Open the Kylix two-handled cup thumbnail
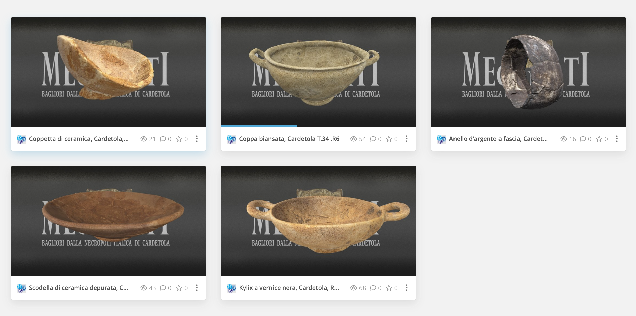 click(x=318, y=221)
